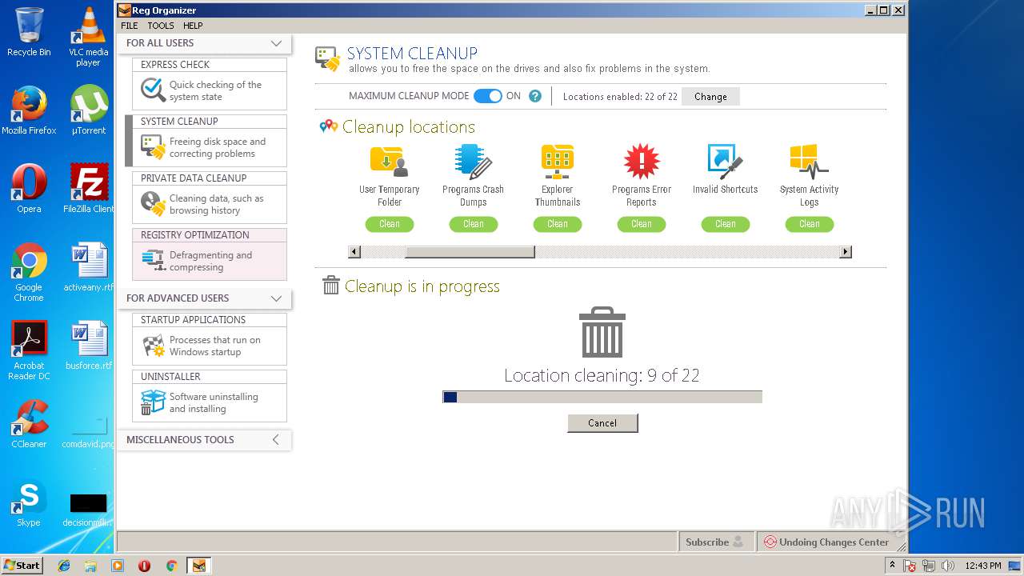1024x576 pixels.
Task: Click the location cleaning progress bar
Action: (x=602, y=397)
